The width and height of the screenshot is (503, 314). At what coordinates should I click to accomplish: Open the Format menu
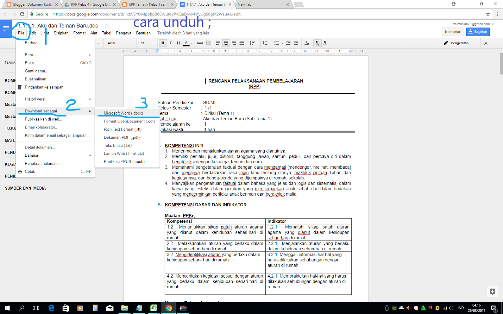pyautogui.click(x=79, y=33)
